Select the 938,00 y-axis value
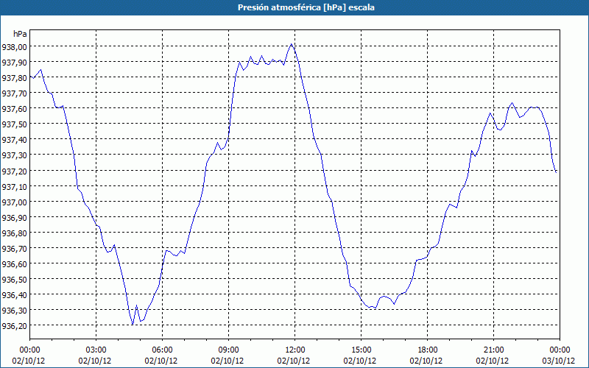Image resolution: width=589 pixels, height=368 pixels. click(14, 47)
